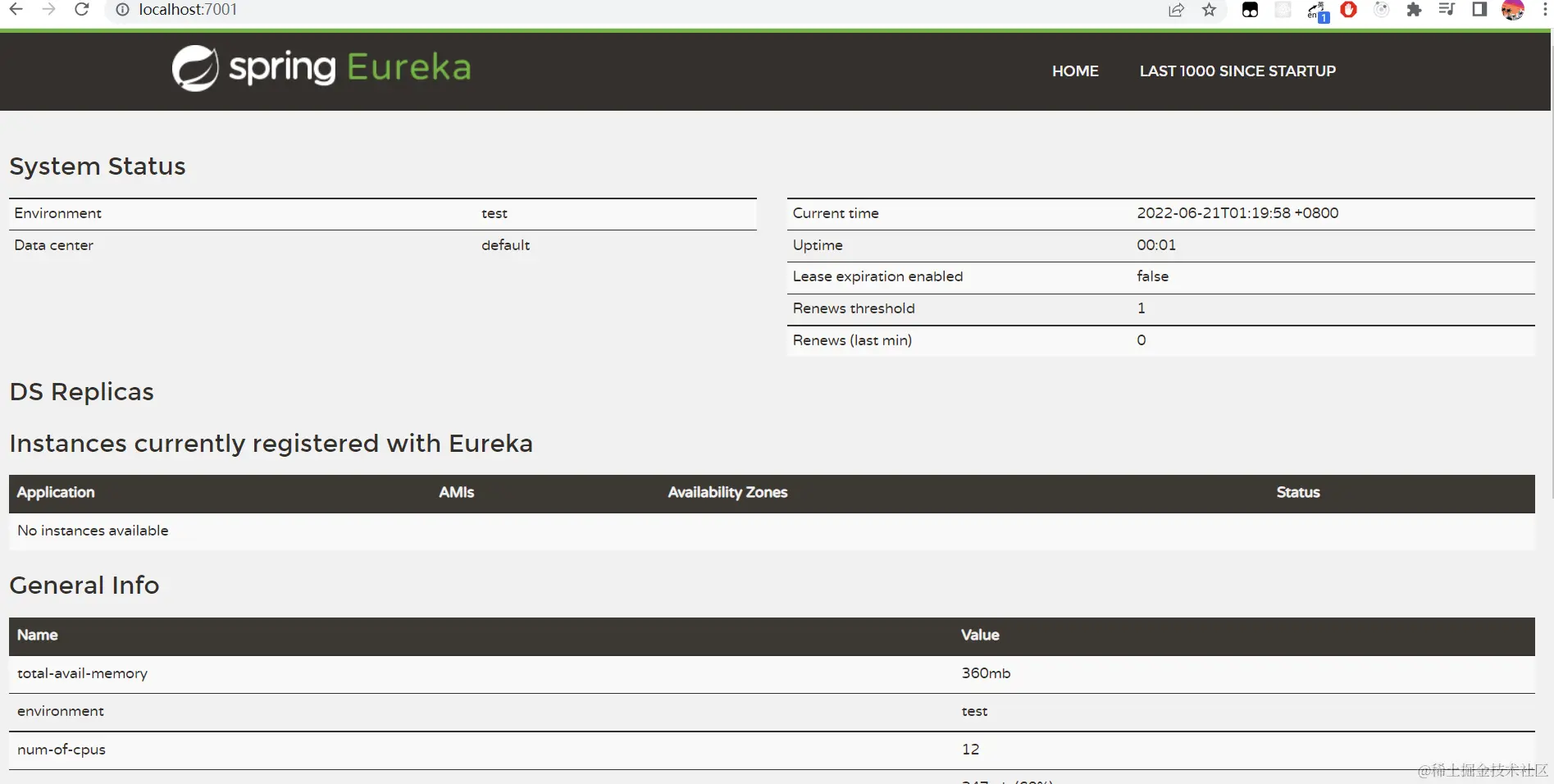The width and height of the screenshot is (1554, 784).
Task: Select 'Instances currently registered with Eureka' heading
Action: point(271,444)
